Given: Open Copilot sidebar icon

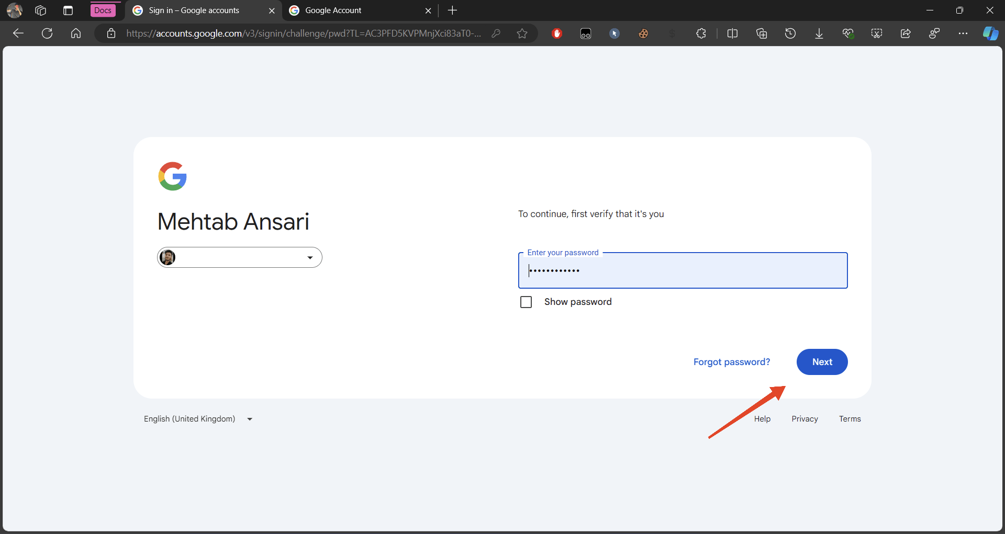Looking at the screenshot, I should [990, 33].
